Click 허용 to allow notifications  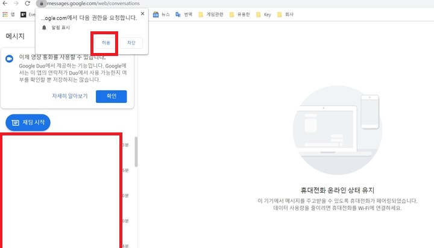tap(105, 43)
